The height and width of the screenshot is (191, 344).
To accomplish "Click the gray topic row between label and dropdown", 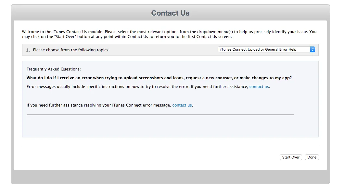I will [x=162, y=50].
